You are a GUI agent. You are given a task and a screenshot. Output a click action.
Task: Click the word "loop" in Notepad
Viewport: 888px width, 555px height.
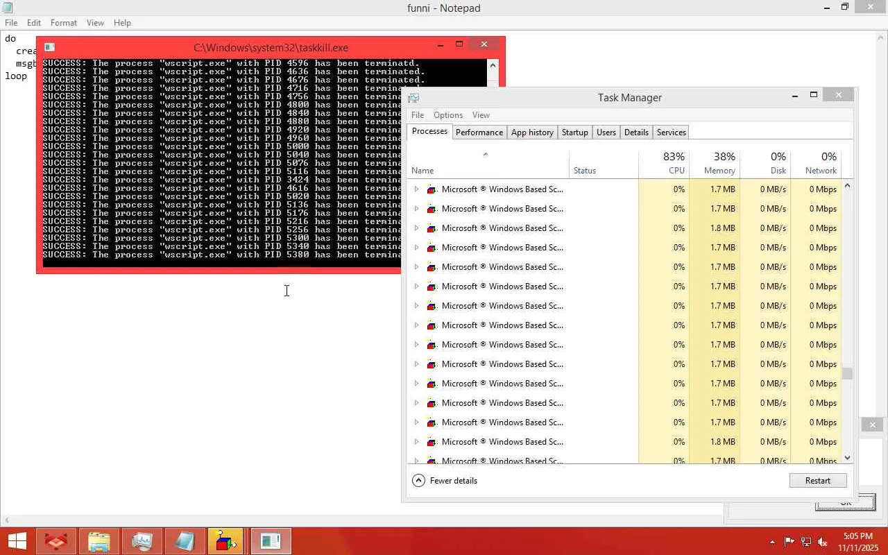point(16,76)
